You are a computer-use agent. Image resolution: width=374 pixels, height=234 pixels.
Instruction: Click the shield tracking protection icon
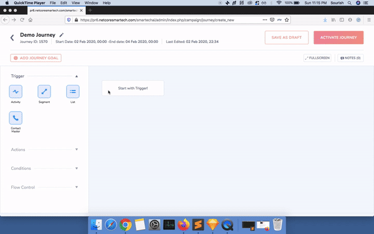tap(69, 20)
